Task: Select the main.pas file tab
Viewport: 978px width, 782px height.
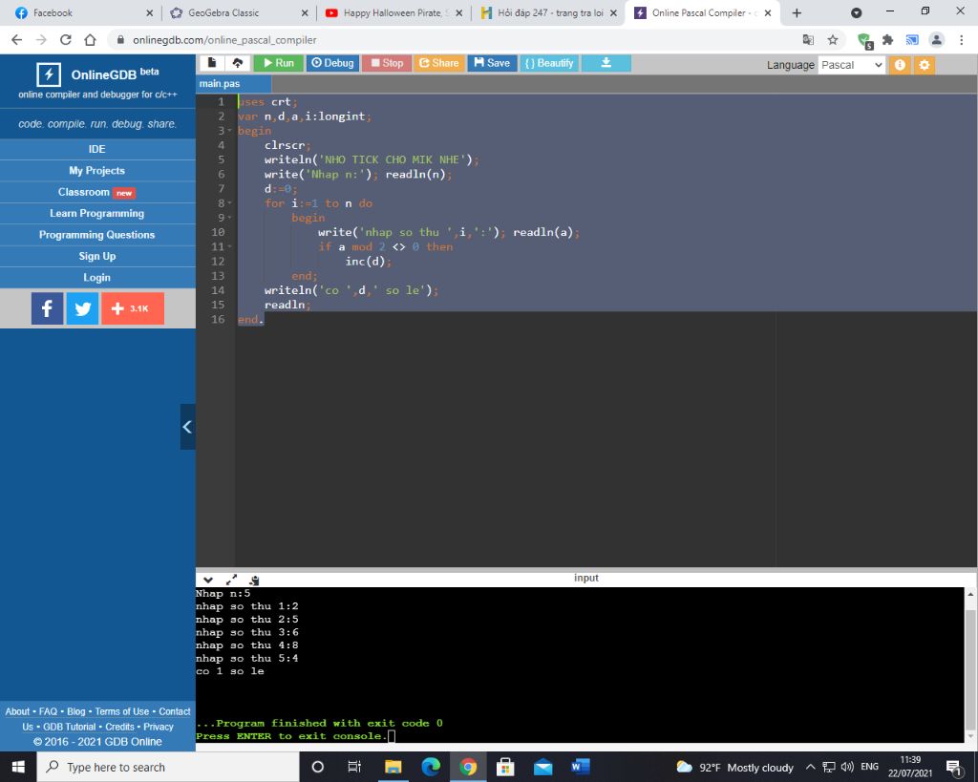Action: [234, 84]
